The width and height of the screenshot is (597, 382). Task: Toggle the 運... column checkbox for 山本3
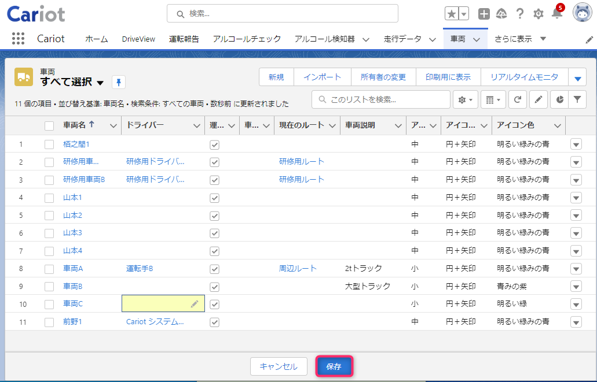(215, 233)
